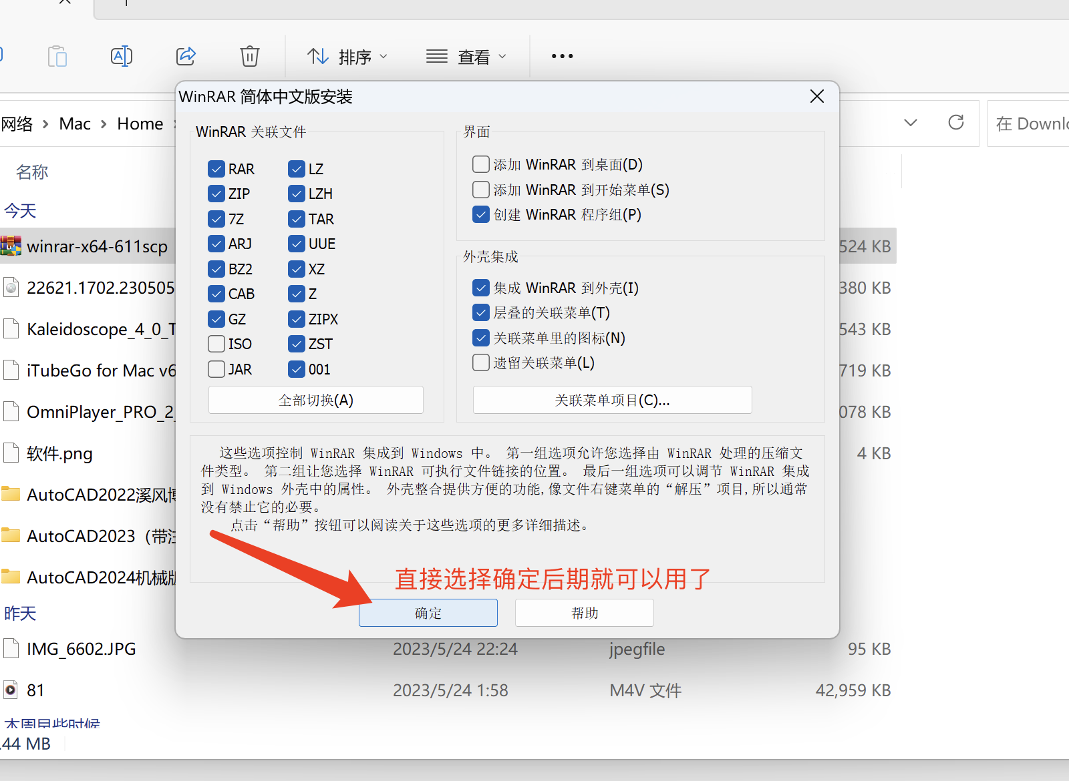Viewport: 1069px width, 781px height.
Task: Click the IMG_6602.JPG file icon
Action: click(x=11, y=649)
